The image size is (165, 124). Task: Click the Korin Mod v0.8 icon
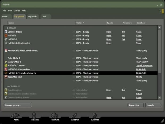point(6,77)
